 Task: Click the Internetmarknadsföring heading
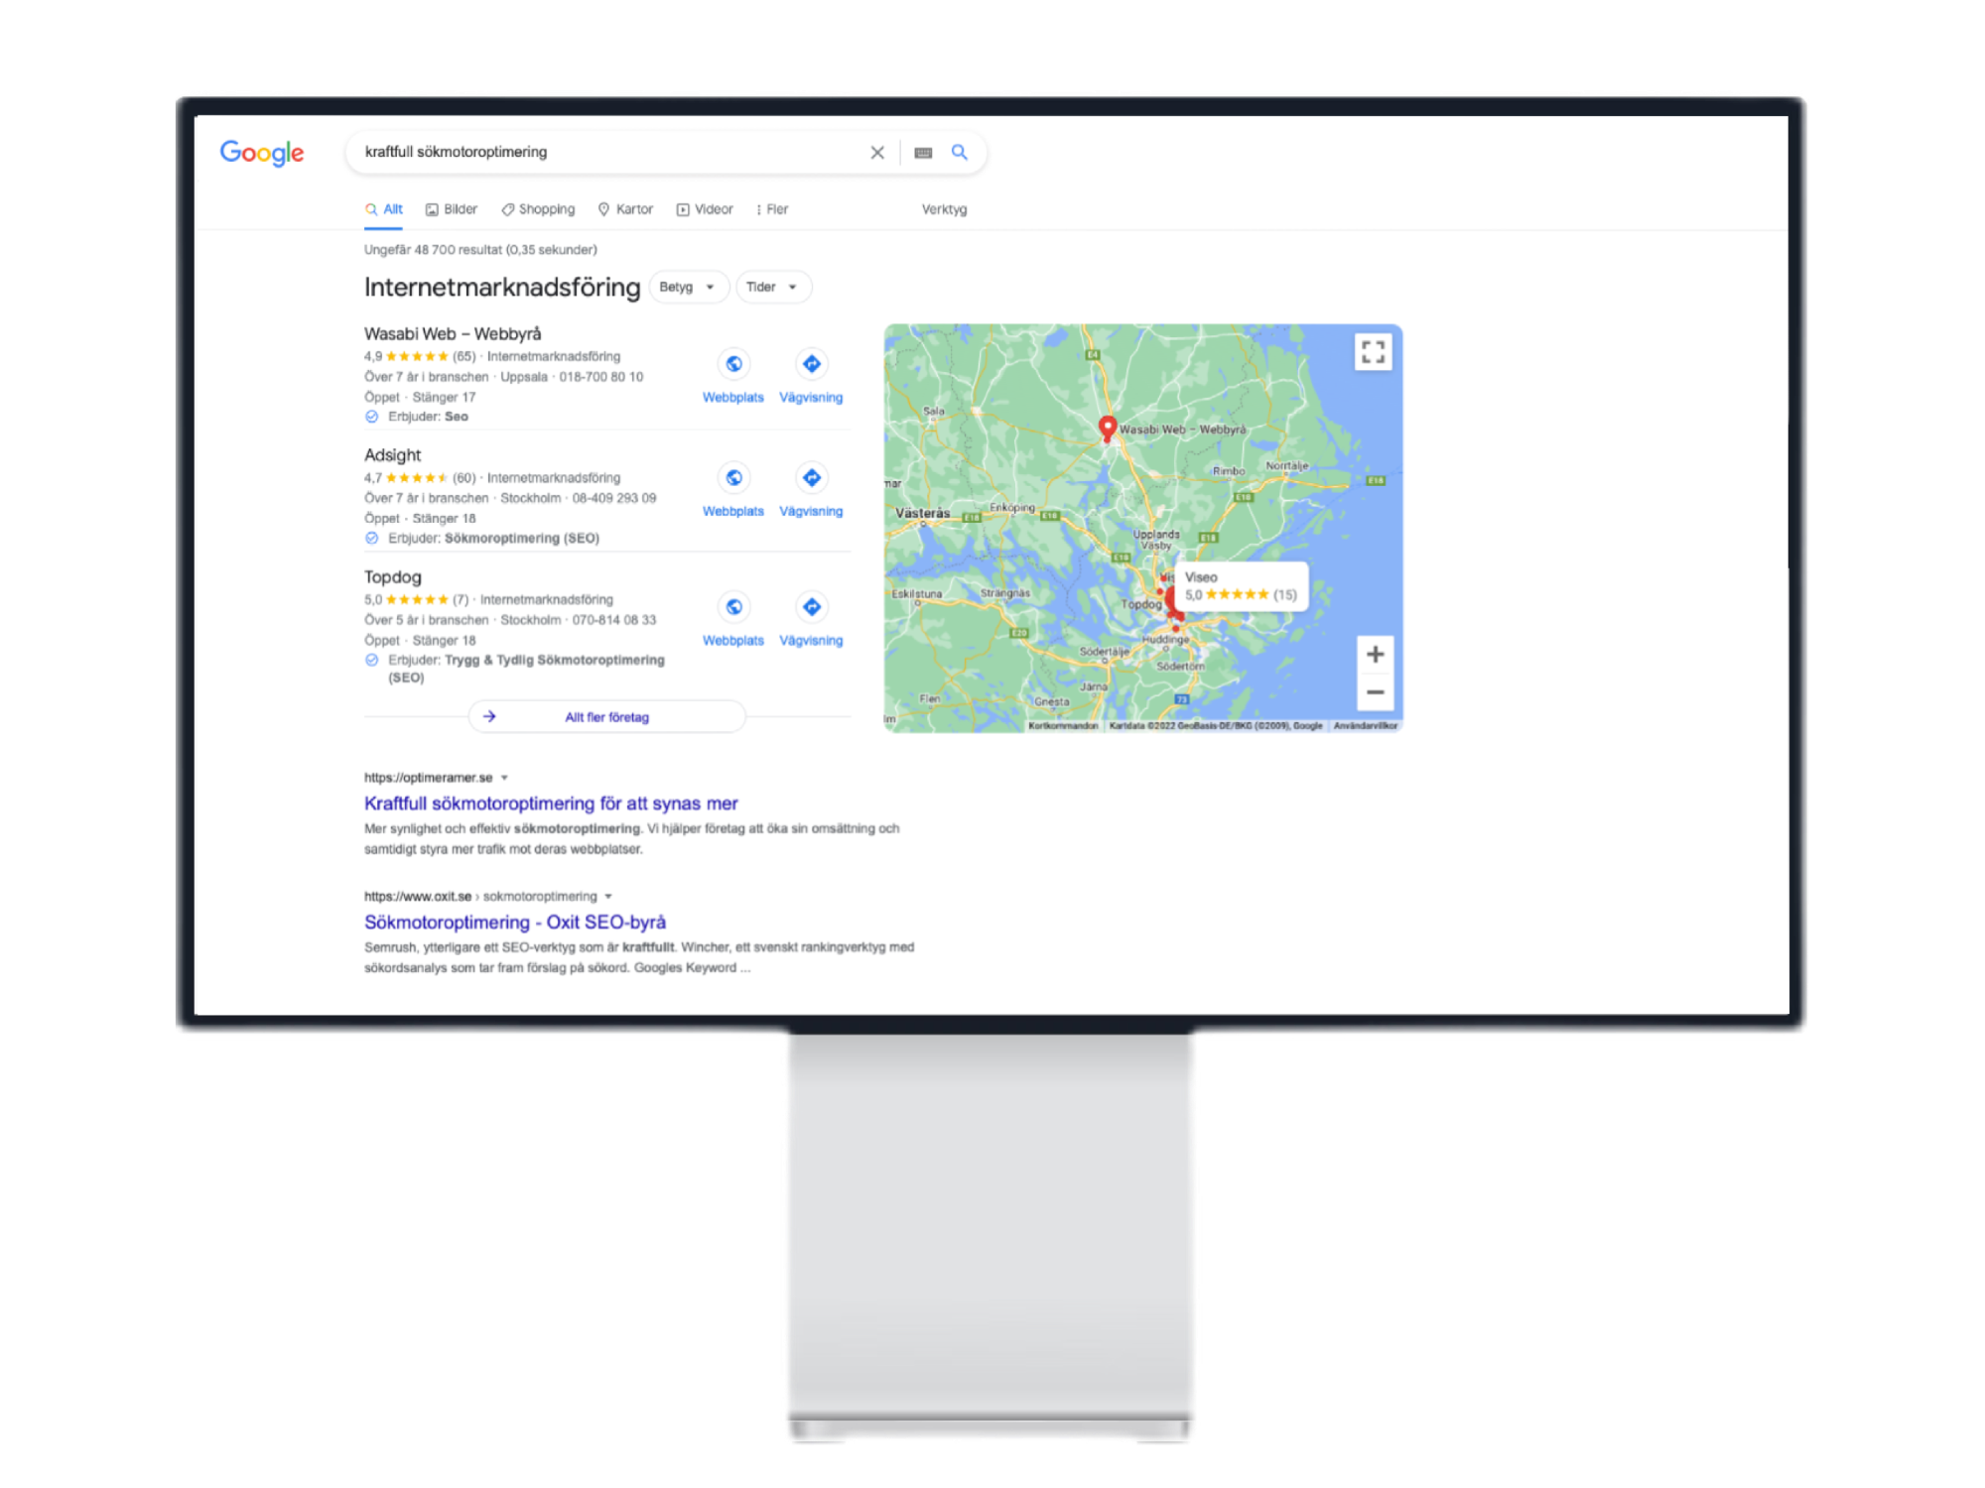(x=502, y=288)
